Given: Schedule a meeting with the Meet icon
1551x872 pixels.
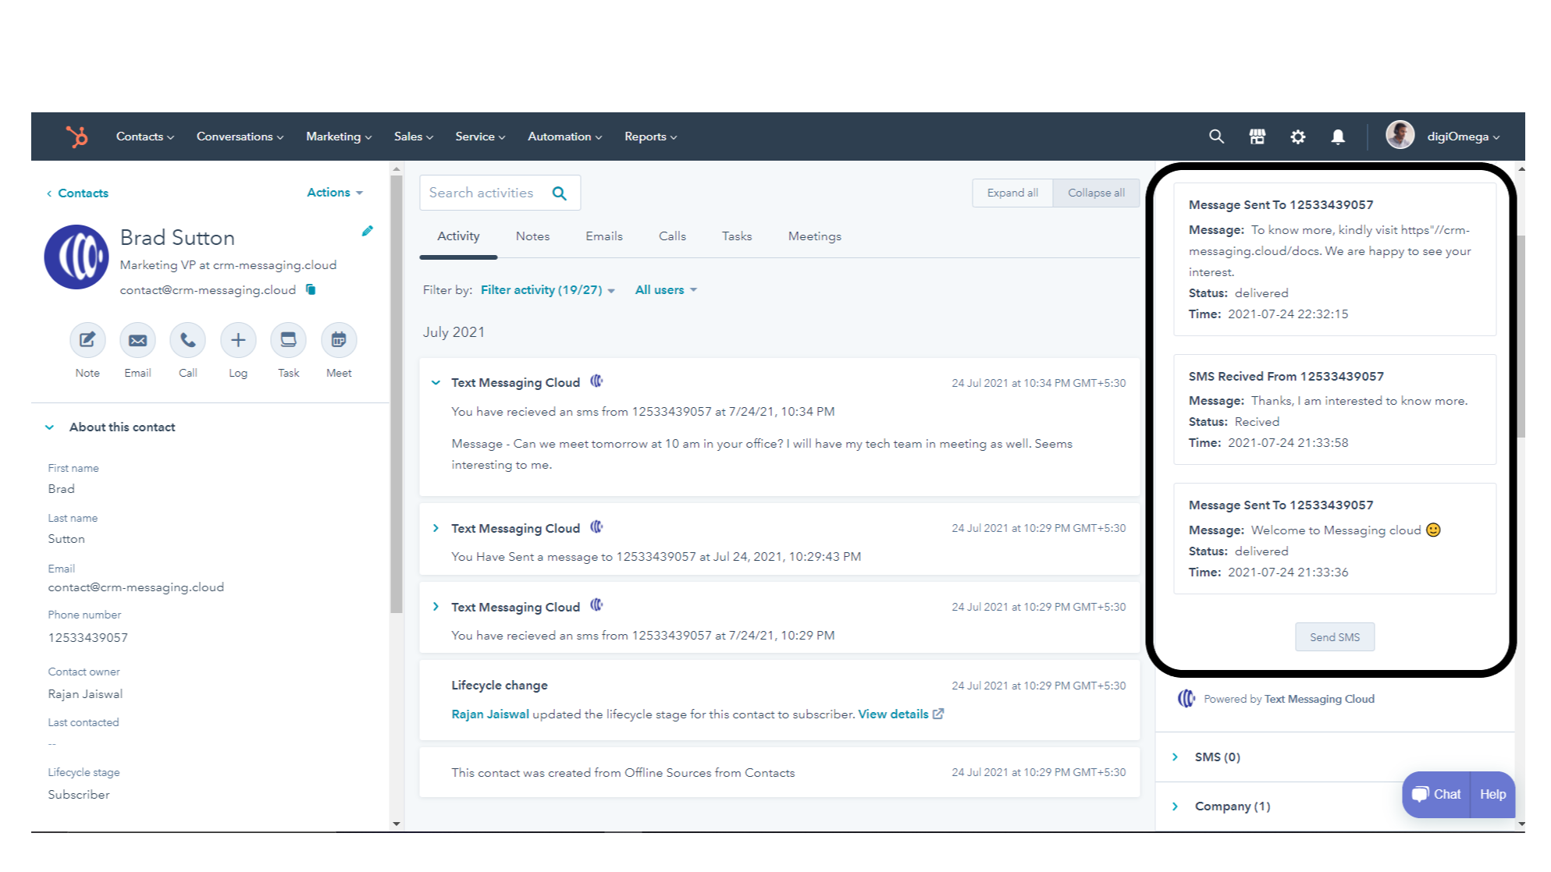Looking at the screenshot, I should click(x=339, y=340).
